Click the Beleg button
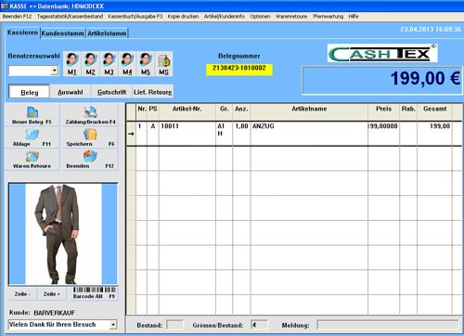The image size is (464, 336). (x=30, y=92)
